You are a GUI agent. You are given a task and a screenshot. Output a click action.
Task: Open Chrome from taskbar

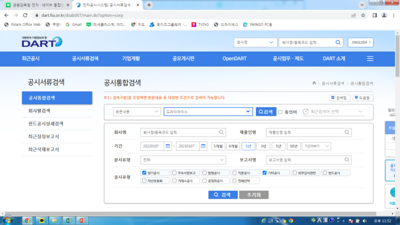[x=27, y=220]
